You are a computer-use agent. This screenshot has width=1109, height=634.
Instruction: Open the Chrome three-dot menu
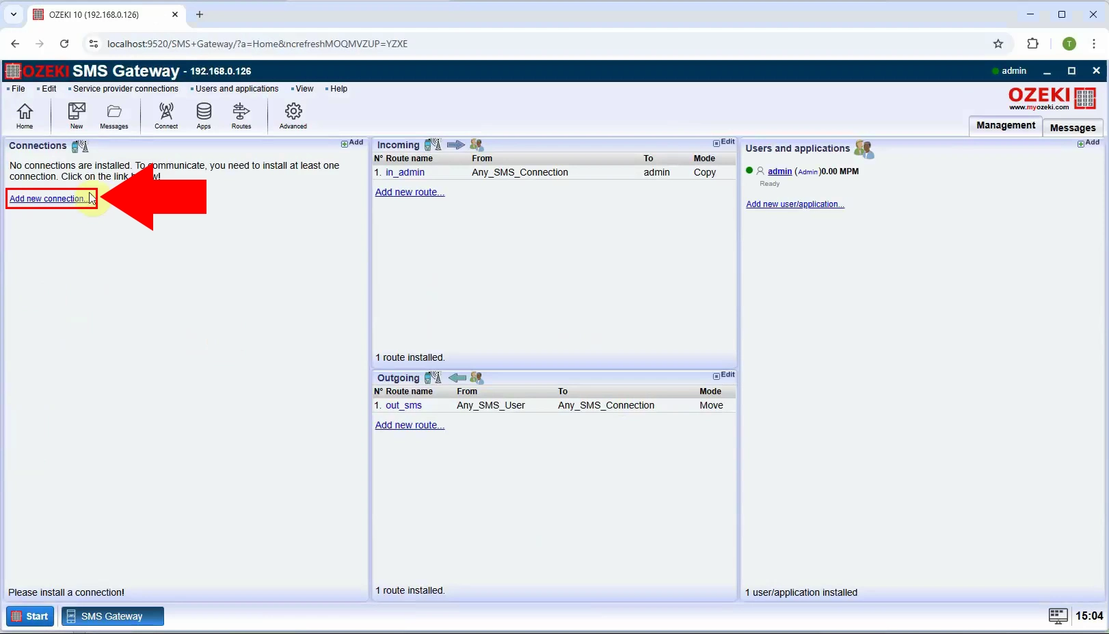pos(1094,44)
